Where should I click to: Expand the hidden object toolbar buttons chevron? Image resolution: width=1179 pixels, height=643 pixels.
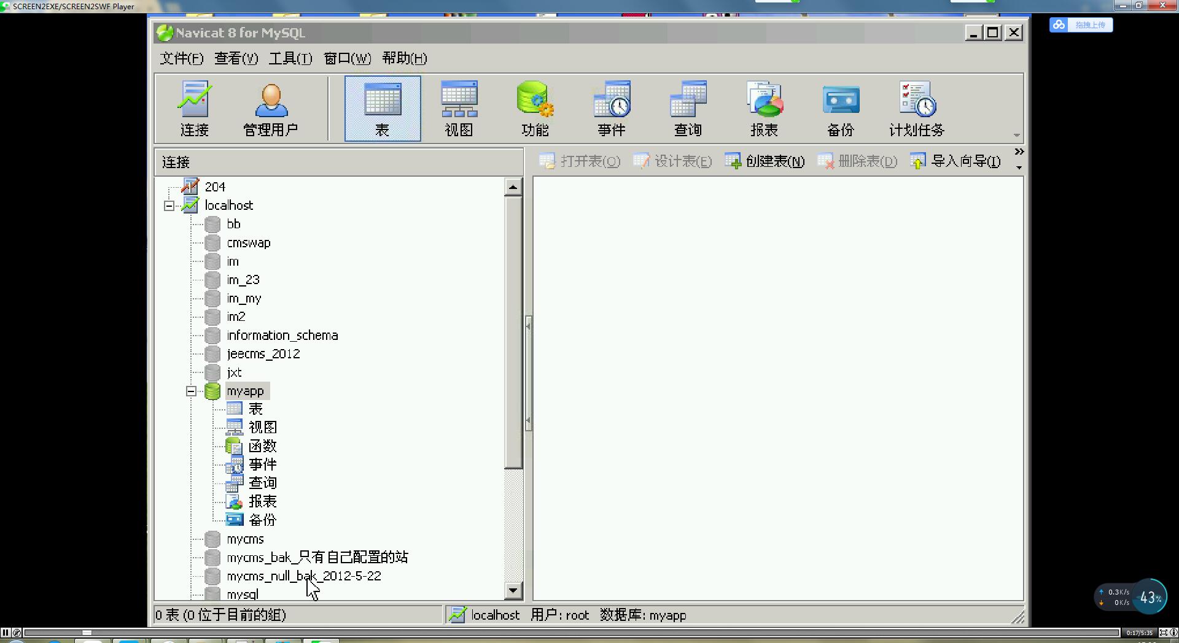[x=1019, y=152]
